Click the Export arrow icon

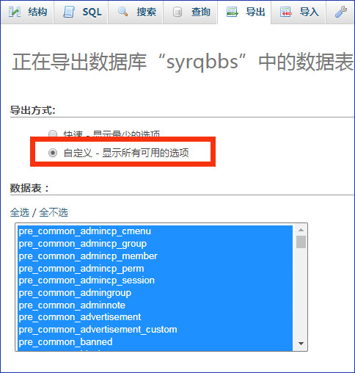232,12
